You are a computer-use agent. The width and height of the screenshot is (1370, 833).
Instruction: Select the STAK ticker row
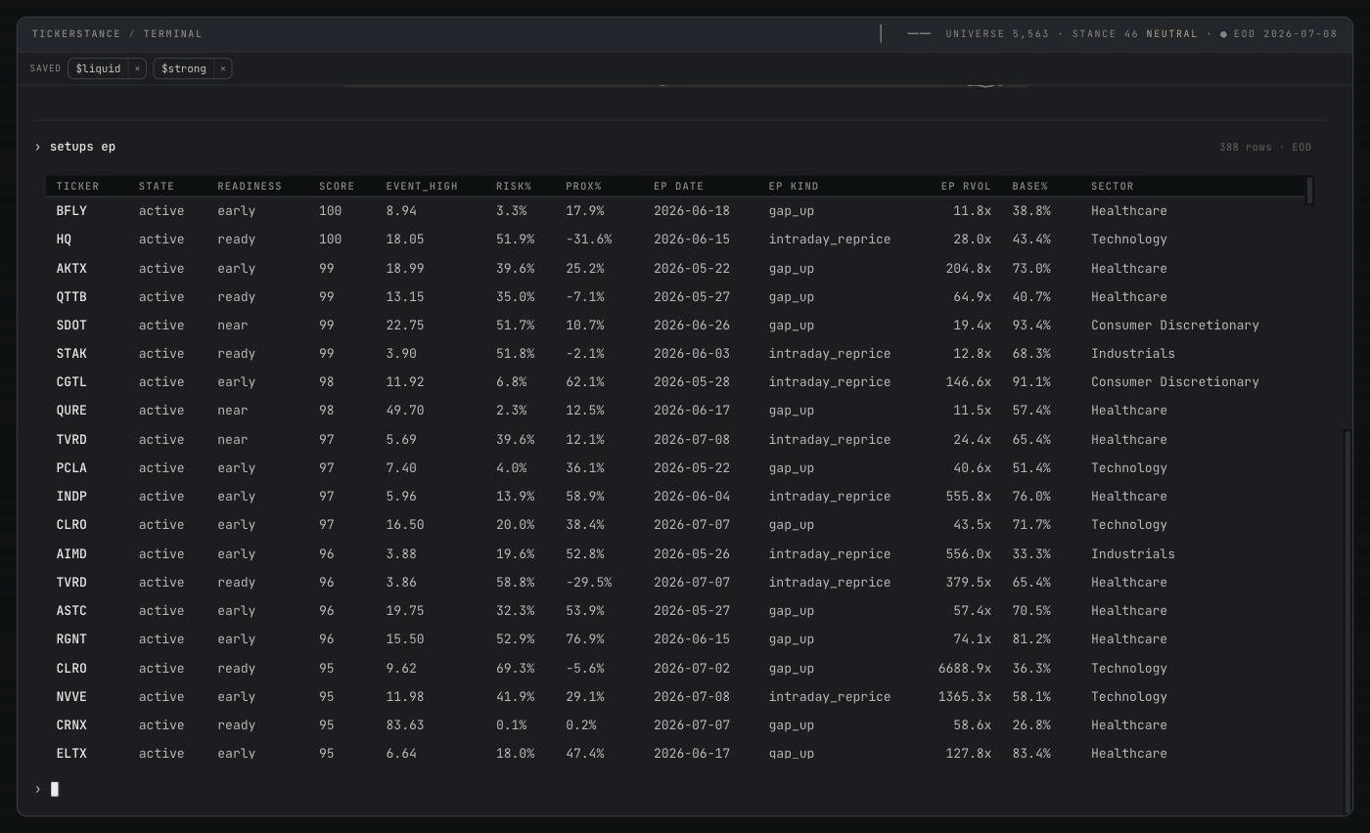pos(675,354)
